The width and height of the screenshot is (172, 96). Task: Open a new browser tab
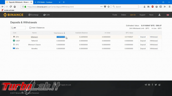[64, 2]
